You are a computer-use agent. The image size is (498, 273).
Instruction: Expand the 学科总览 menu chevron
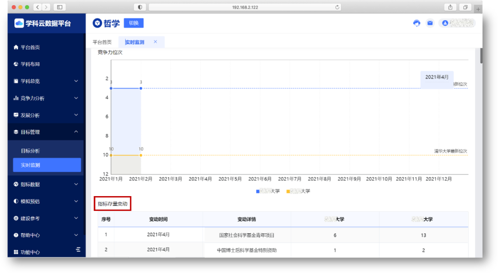pos(76,81)
